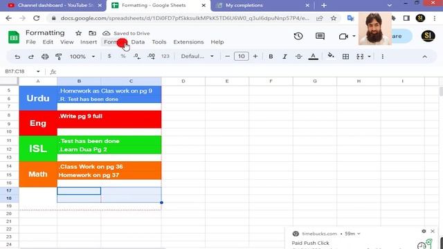This screenshot has height=249, width=443.
Task: Reload the page
Action: coord(37,18)
